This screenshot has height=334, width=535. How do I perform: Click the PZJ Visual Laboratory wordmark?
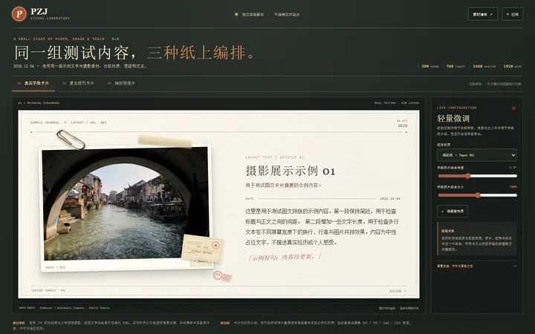click(x=50, y=14)
